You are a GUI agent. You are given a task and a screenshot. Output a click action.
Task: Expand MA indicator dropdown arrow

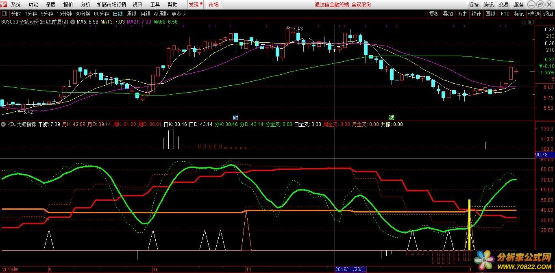[72, 22]
